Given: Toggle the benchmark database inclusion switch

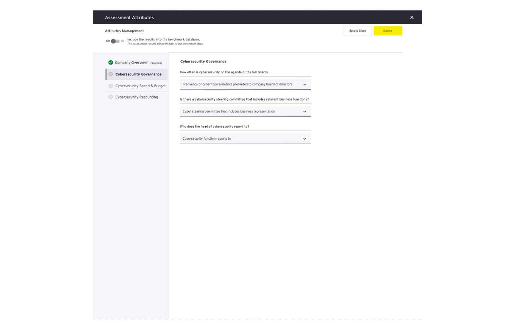Looking at the screenshot, I should click(x=115, y=41).
